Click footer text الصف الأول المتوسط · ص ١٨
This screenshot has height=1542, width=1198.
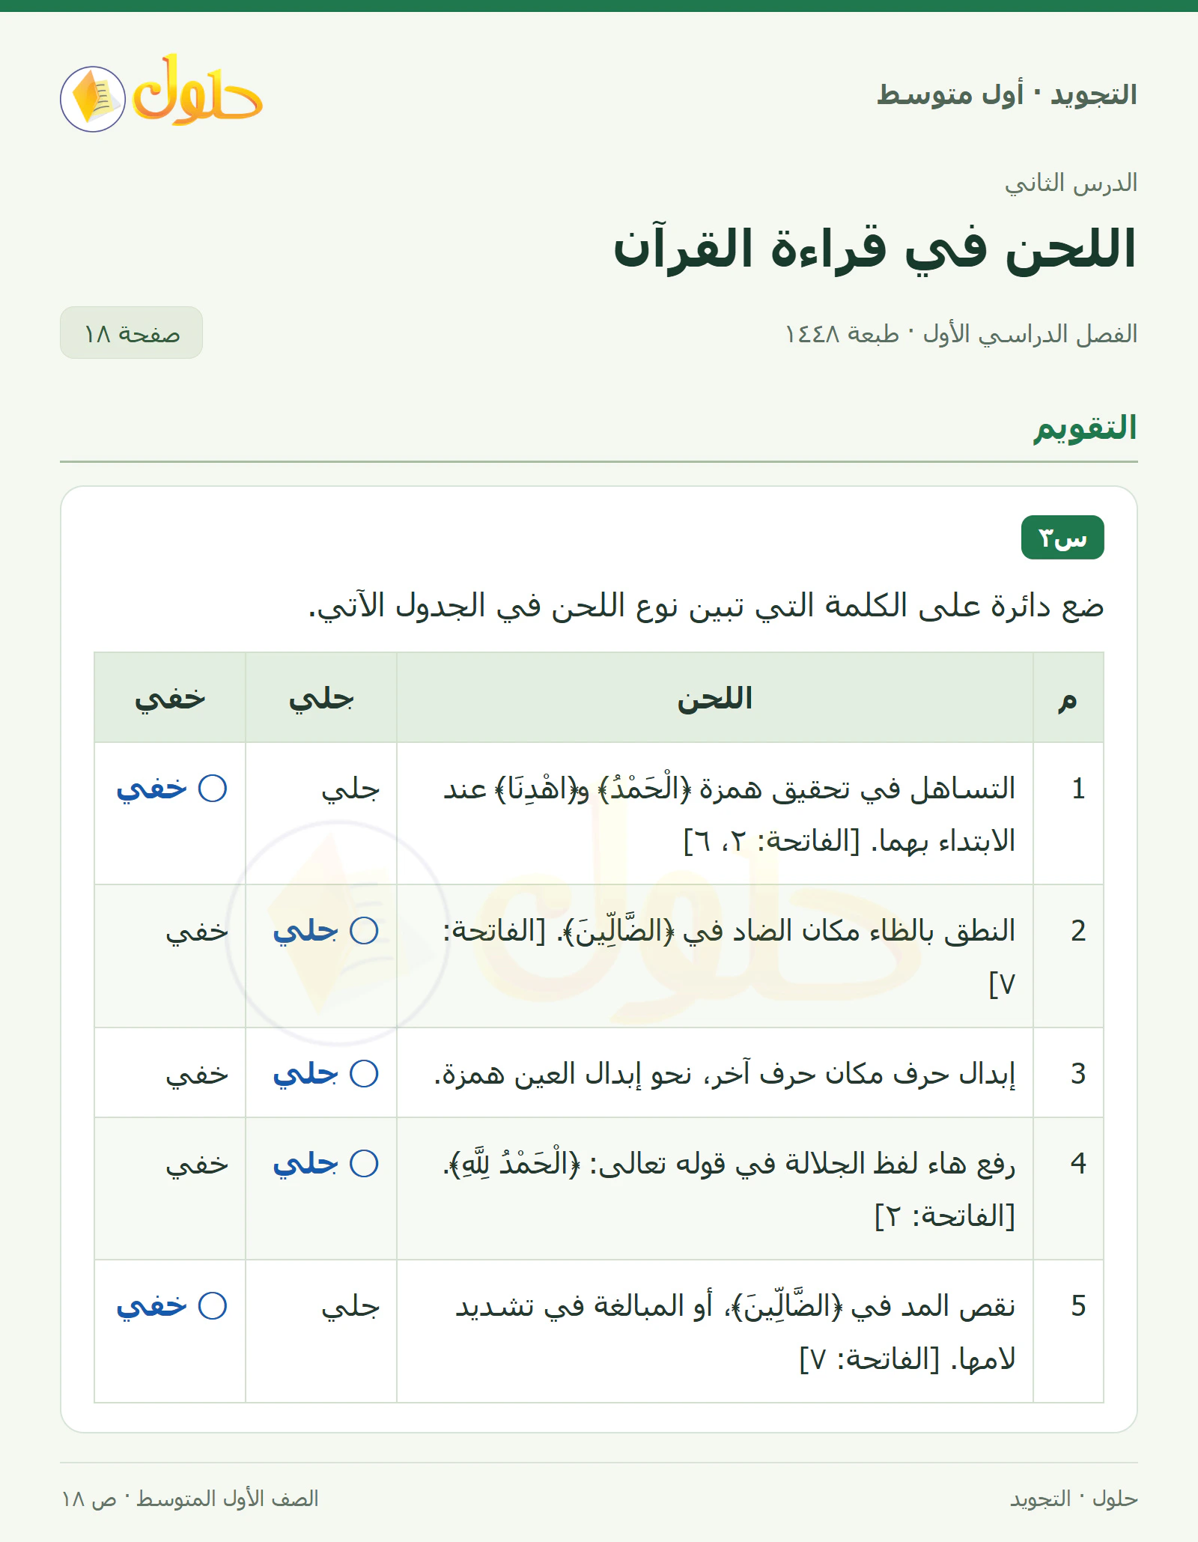[189, 1499]
